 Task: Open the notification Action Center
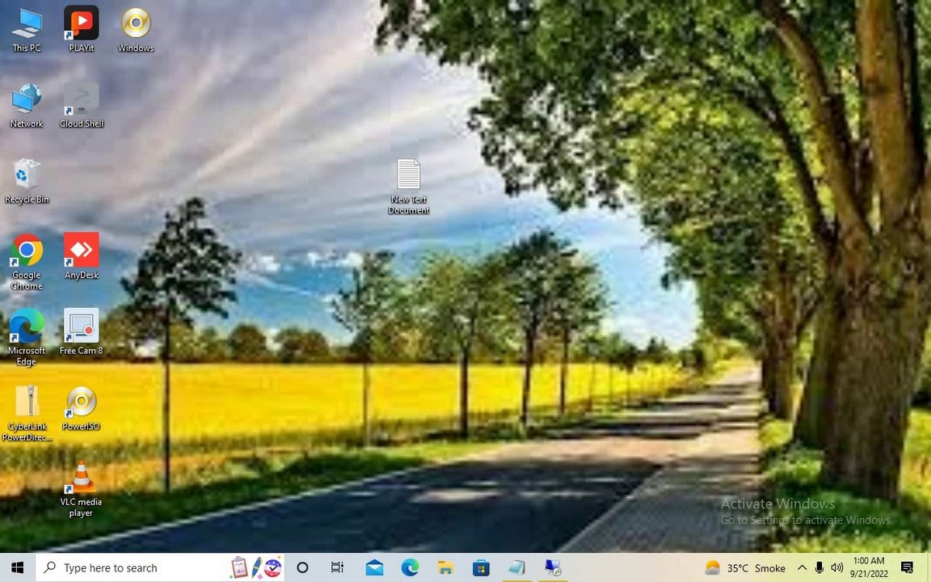click(x=907, y=567)
